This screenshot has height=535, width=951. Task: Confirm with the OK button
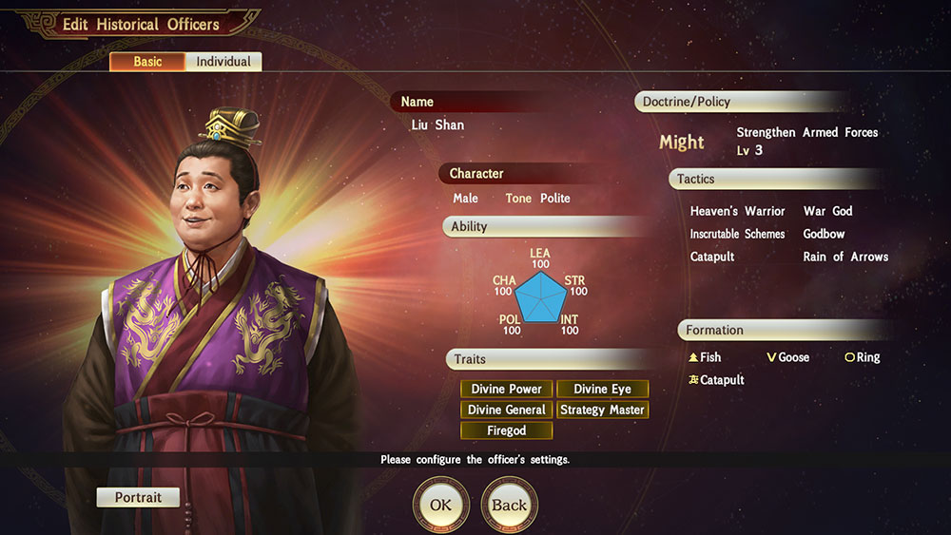pyautogui.click(x=441, y=505)
